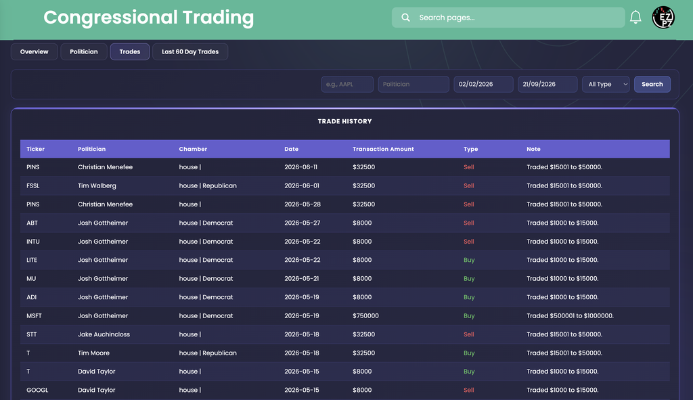Select the ADI ticker cell
This screenshot has width=693, height=400.
click(x=31, y=297)
